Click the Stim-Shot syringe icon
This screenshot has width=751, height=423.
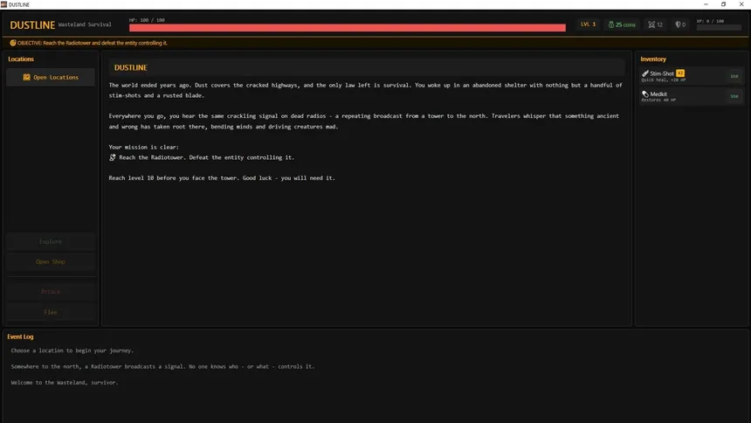coord(645,73)
